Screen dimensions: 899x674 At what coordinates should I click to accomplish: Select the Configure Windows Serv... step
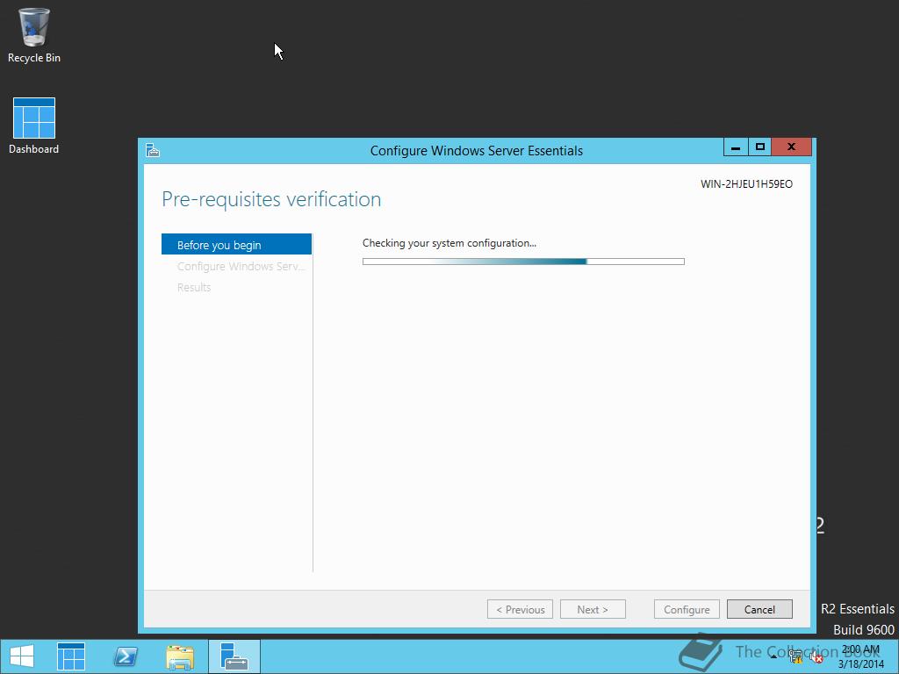tap(241, 266)
